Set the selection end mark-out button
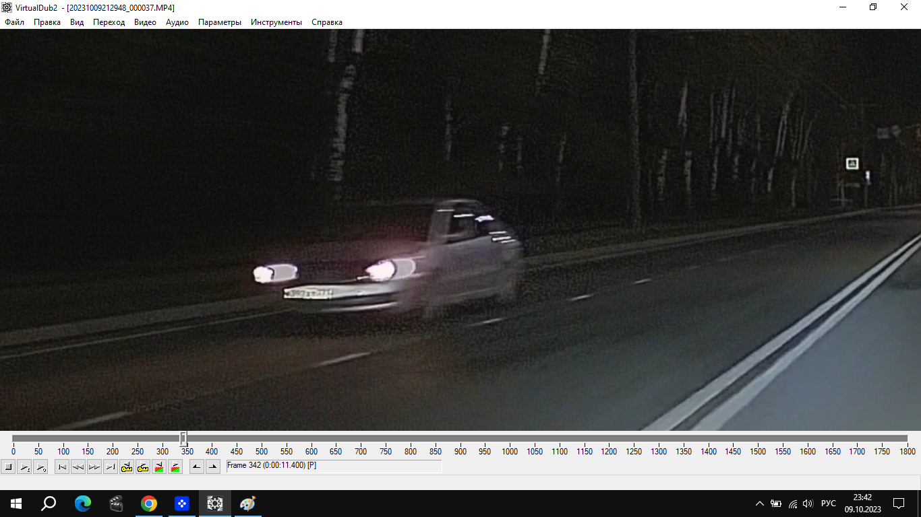Viewport: 921px width, 517px height. tap(213, 467)
